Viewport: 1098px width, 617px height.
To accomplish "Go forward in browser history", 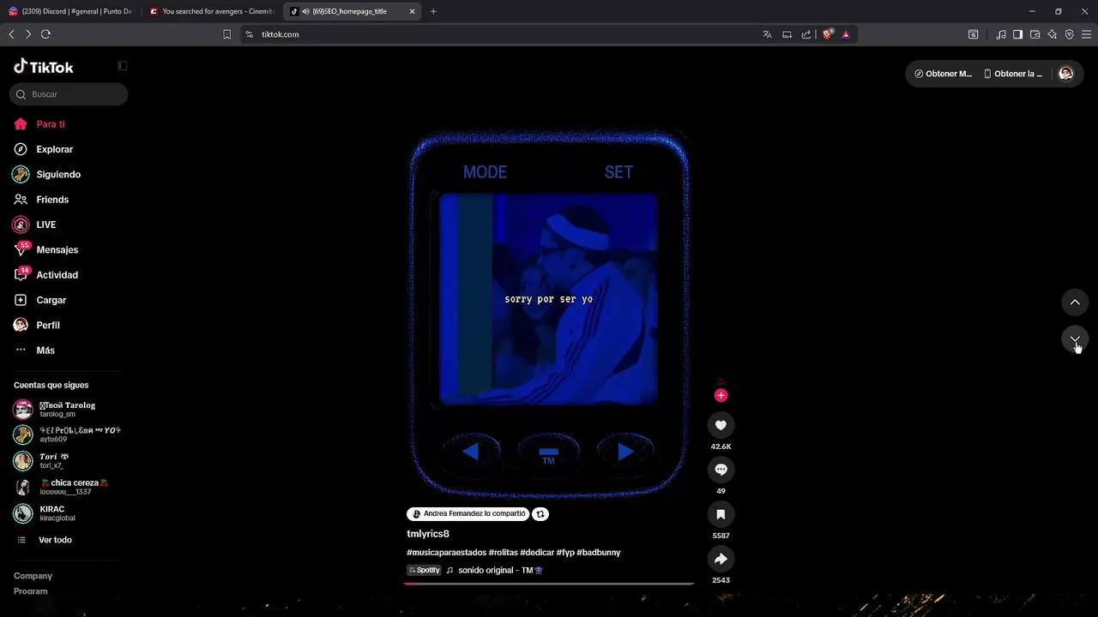I will coord(28,34).
